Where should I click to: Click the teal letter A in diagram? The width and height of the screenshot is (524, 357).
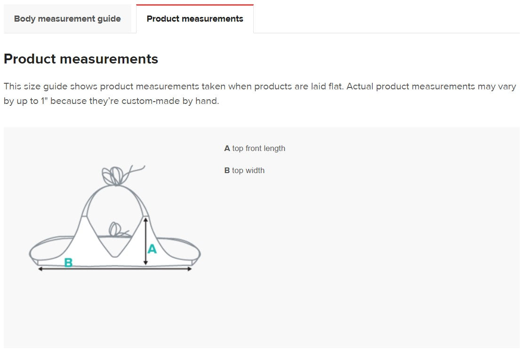(x=152, y=249)
